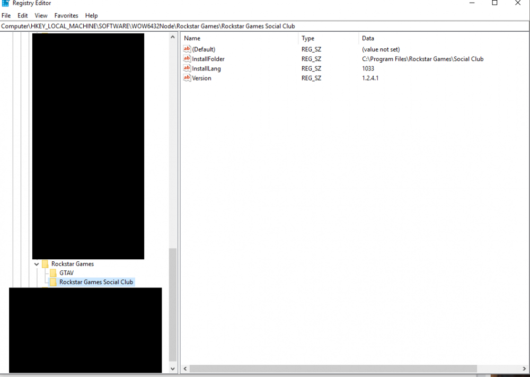Click the values pane scroll left arrow

pos(185,369)
